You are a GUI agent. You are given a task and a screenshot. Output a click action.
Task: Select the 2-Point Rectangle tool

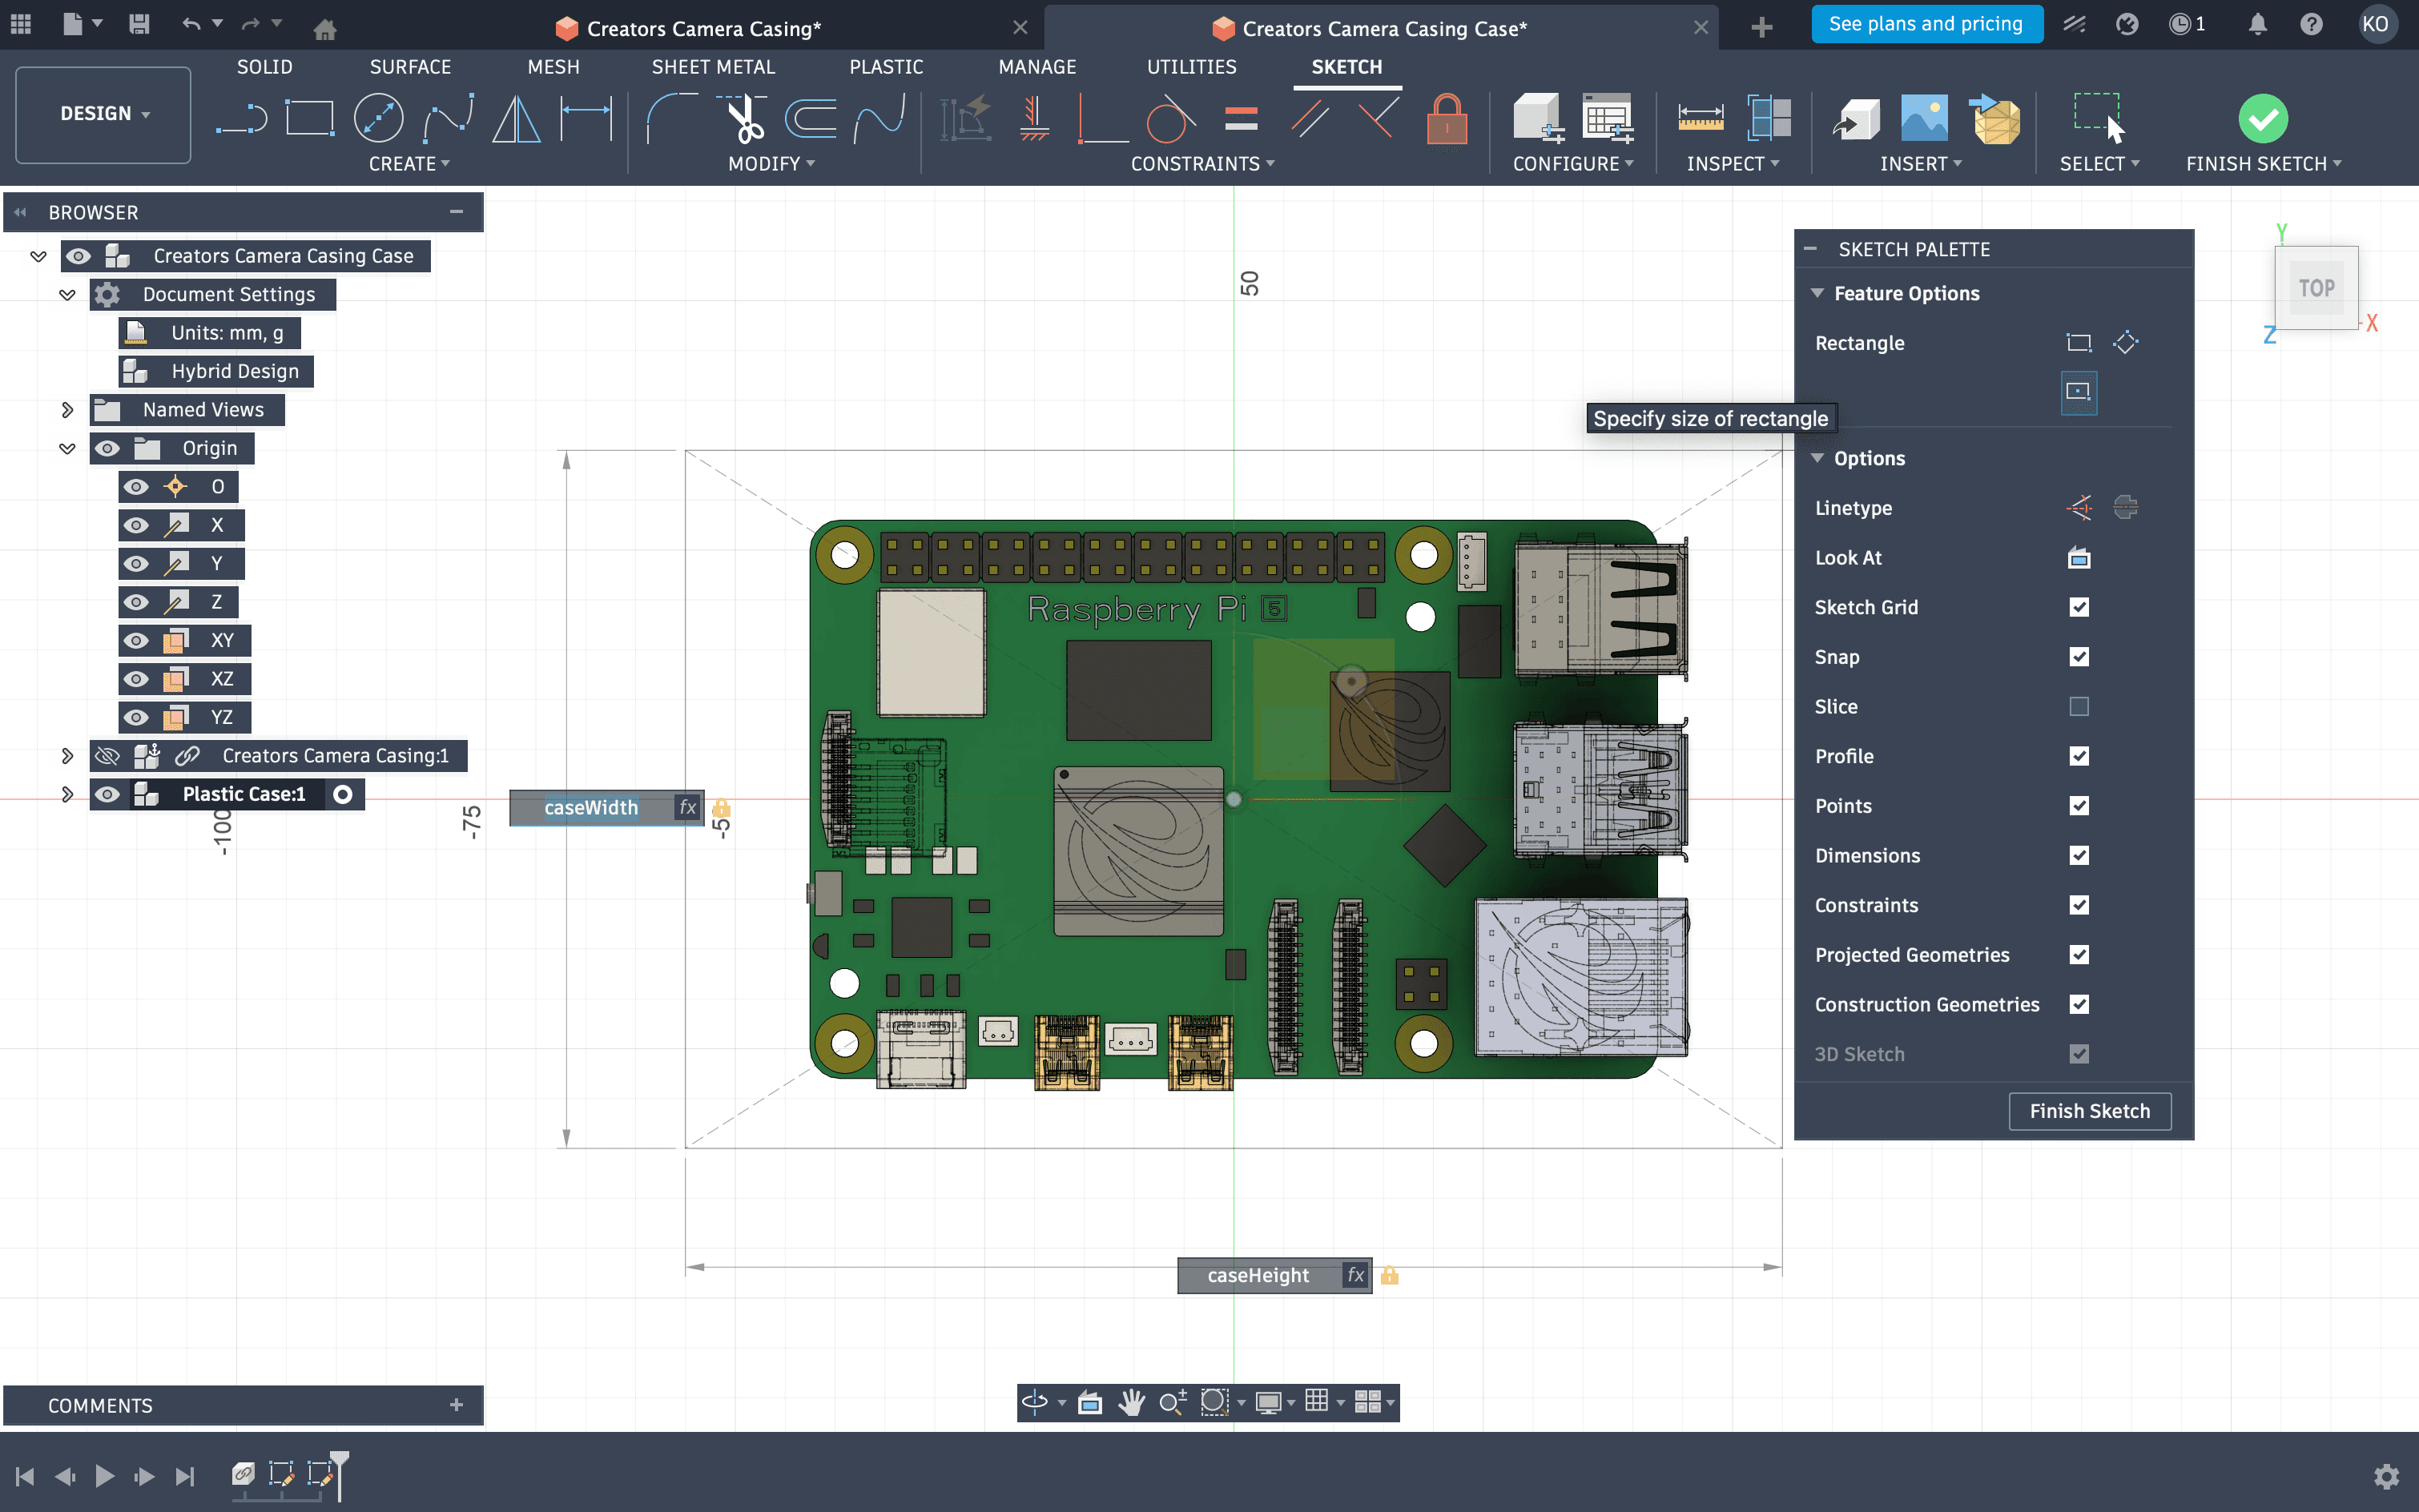[x=310, y=119]
